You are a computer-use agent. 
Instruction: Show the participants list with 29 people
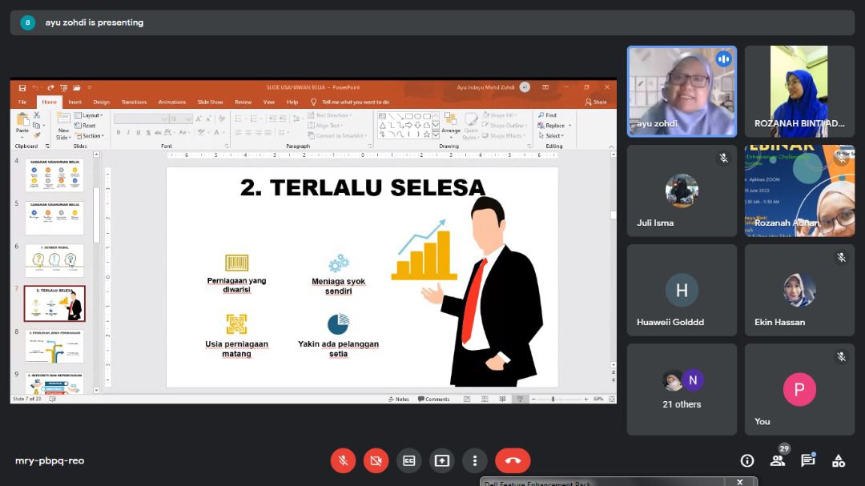[777, 460]
